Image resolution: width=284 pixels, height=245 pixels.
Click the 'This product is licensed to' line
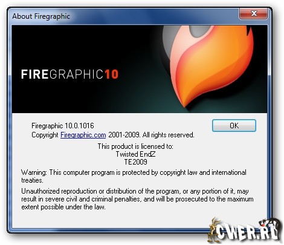coord(135,146)
